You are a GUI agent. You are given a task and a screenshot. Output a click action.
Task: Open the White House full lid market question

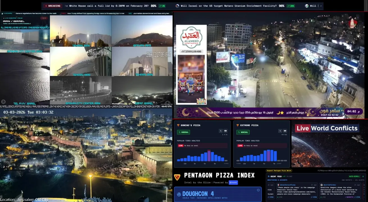pos(107,6)
